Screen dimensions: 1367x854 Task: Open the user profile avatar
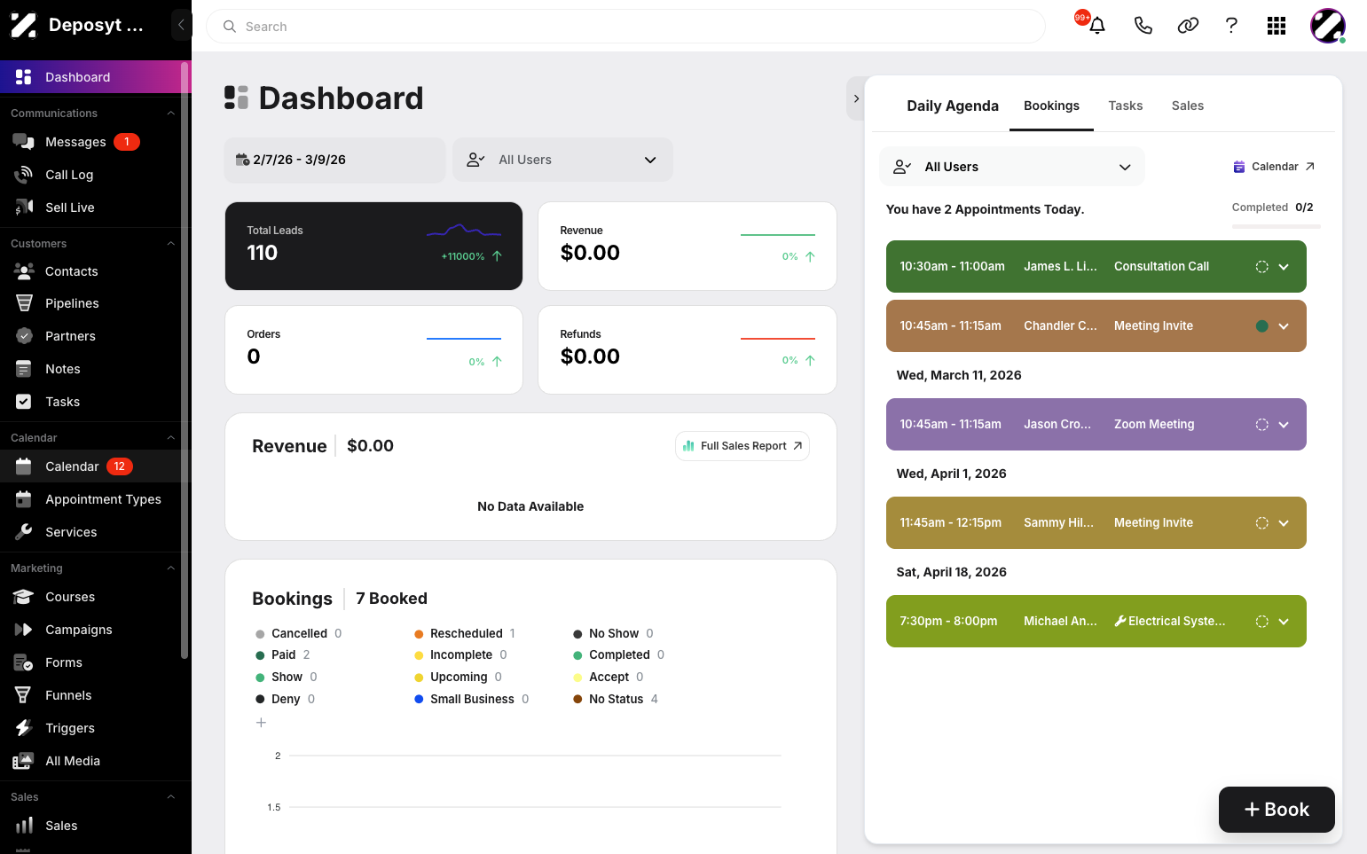click(x=1328, y=26)
